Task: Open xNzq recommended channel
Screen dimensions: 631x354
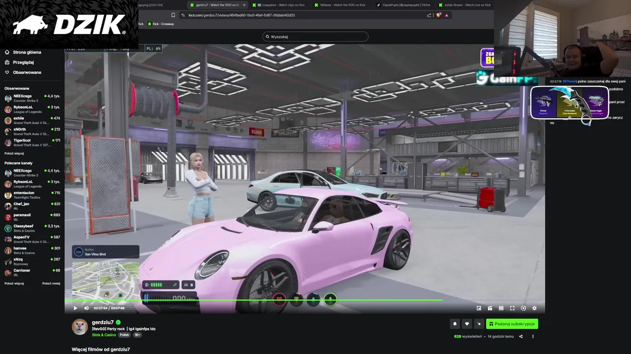Action: tap(32, 262)
